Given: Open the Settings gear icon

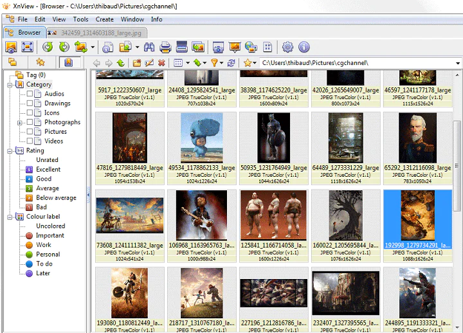Looking at the screenshot, I should (x=287, y=47).
